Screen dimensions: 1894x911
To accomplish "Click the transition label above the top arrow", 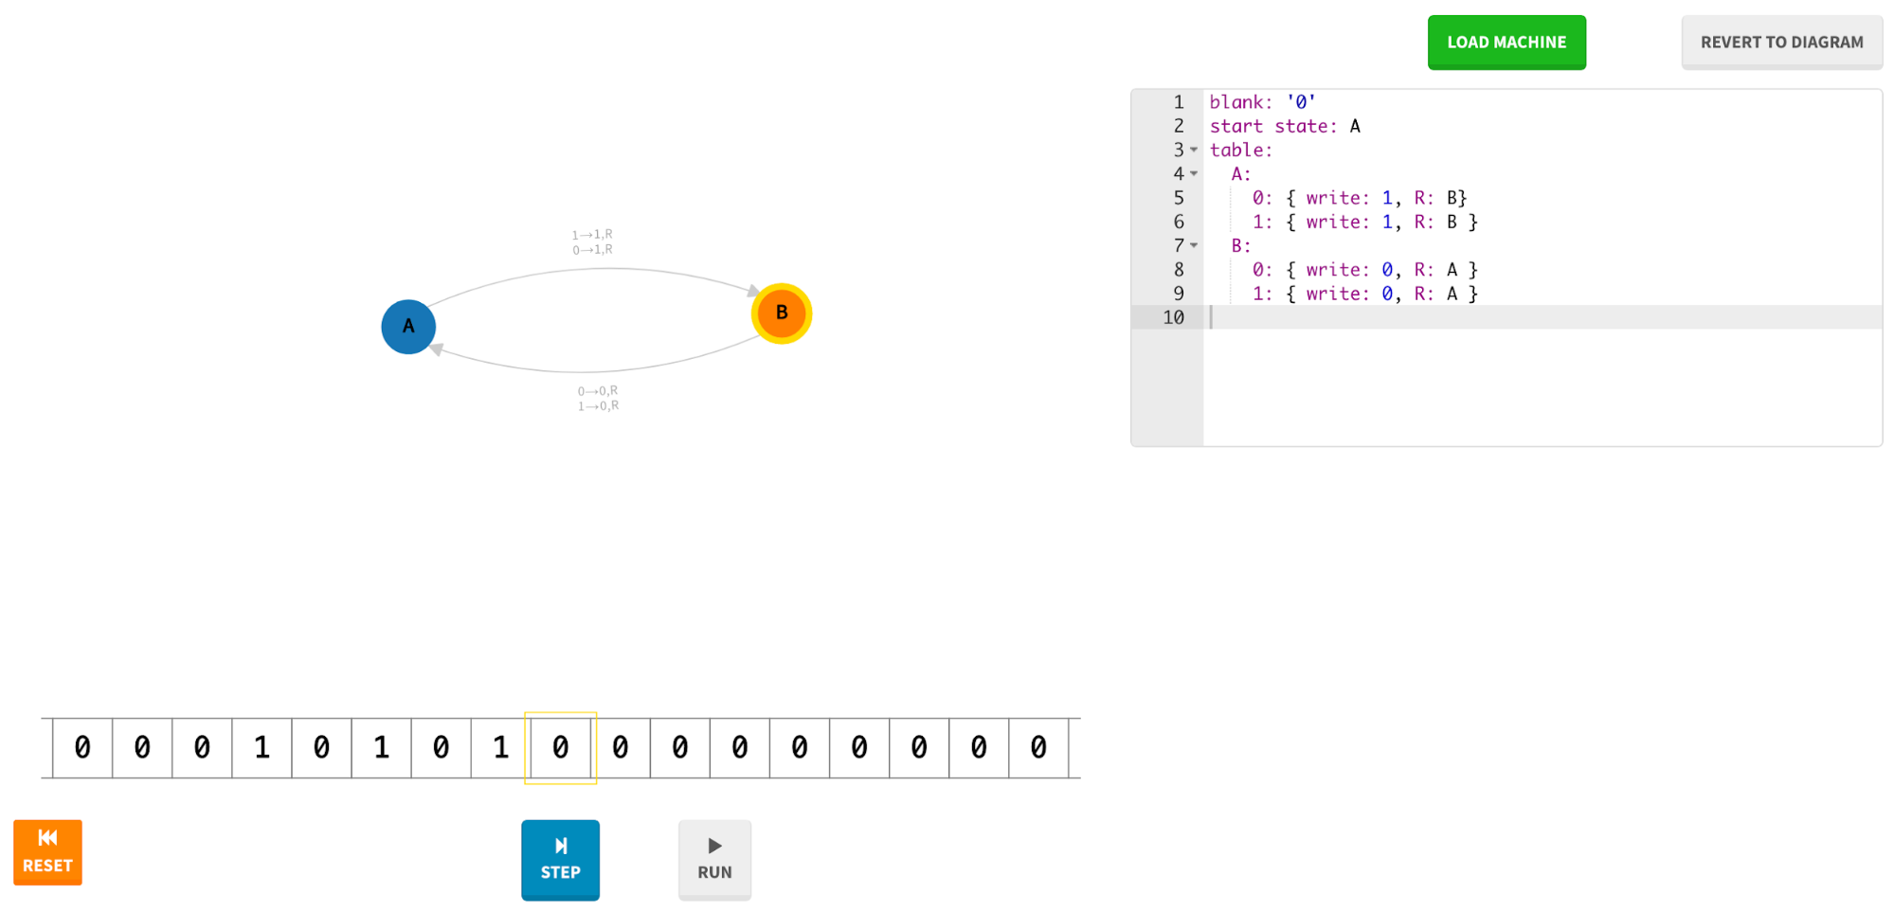I will click(x=592, y=242).
